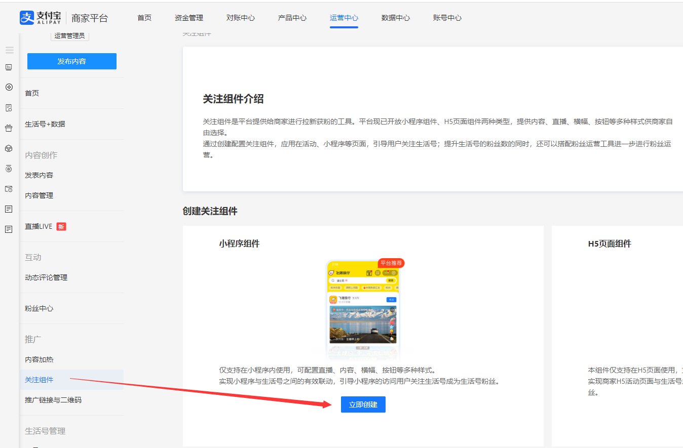The width and height of the screenshot is (683, 448).
Task: Open the chart board icon in the sidebar strip
Action: (x=9, y=67)
